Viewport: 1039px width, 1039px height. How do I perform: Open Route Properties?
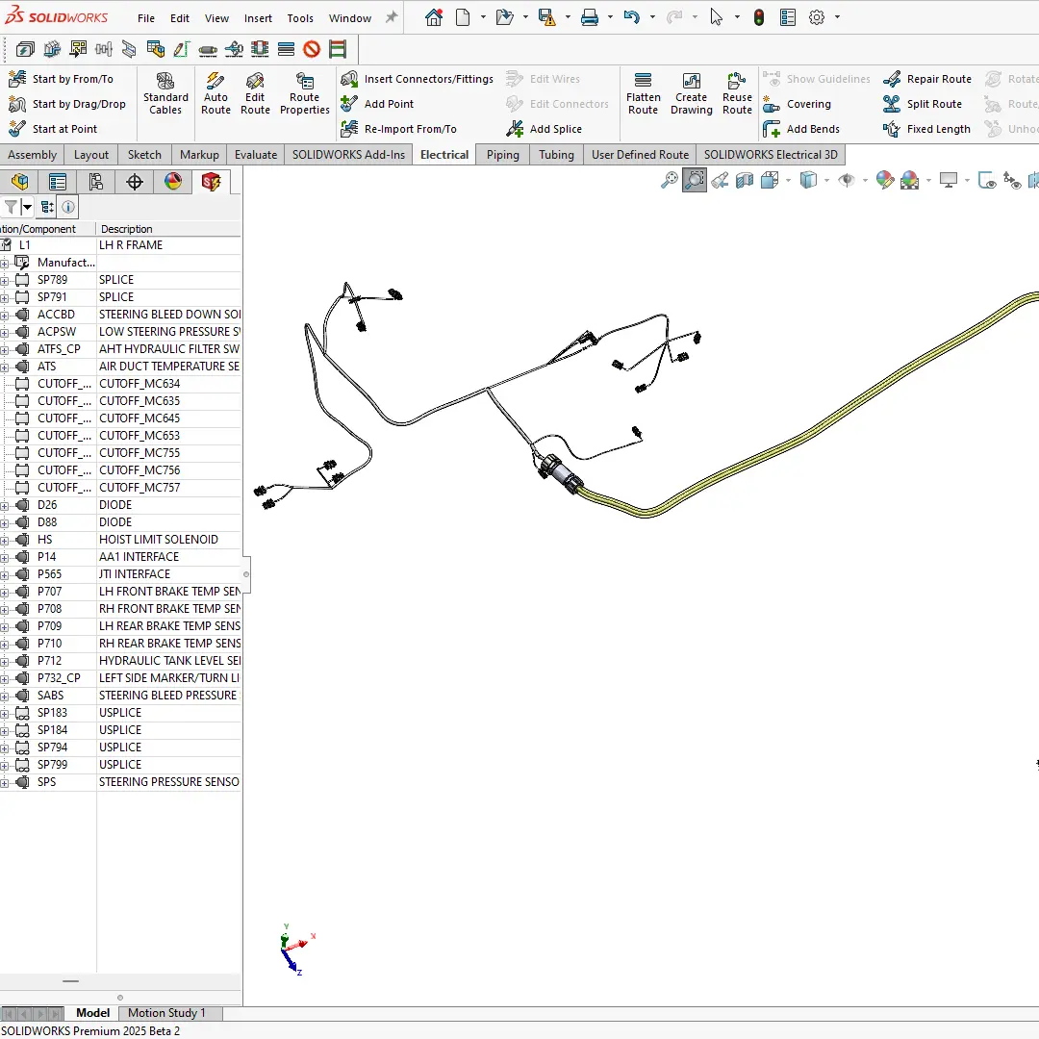coord(304,92)
